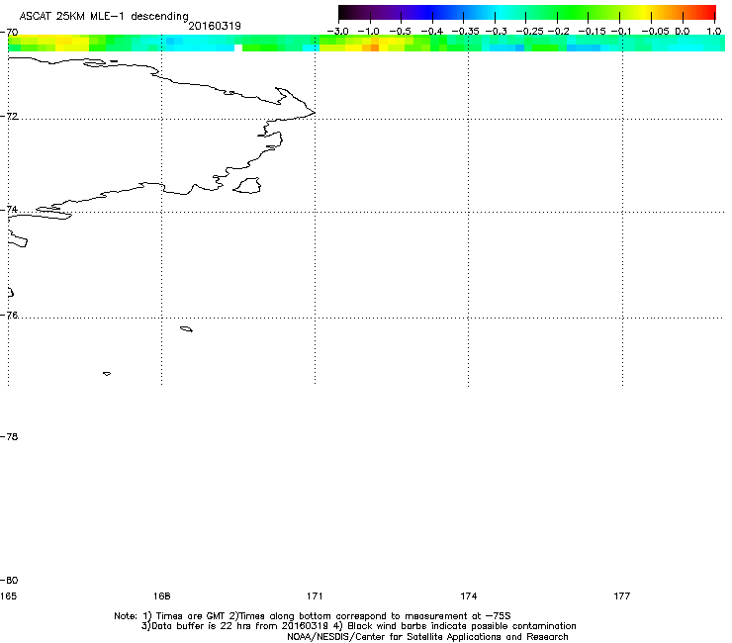Click the -0.3 color bar label

(x=497, y=32)
